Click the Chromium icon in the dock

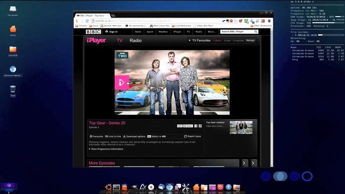(169, 187)
